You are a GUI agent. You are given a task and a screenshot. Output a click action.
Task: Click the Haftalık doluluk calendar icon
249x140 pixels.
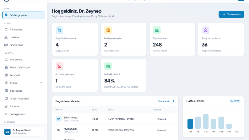108,66
